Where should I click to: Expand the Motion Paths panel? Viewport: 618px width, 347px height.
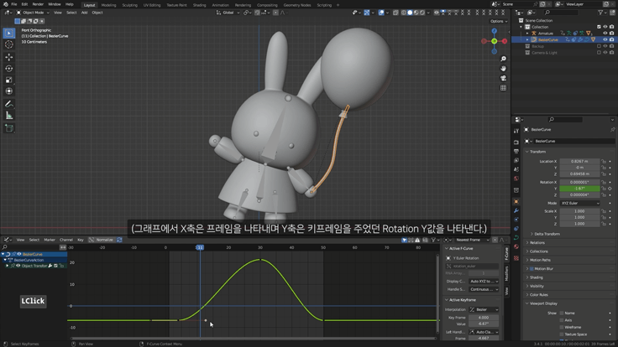pyautogui.click(x=540, y=260)
